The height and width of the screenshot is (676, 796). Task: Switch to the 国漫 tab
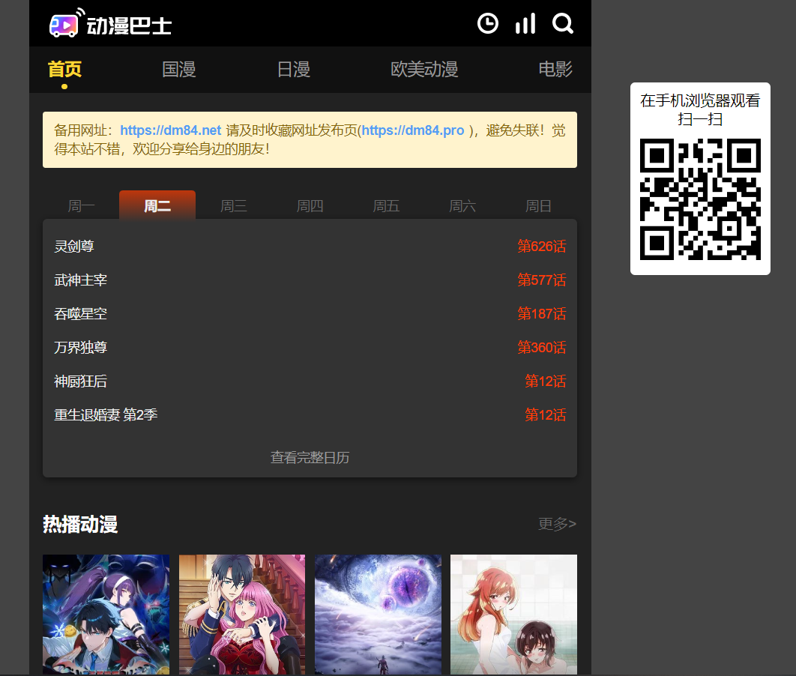point(179,70)
